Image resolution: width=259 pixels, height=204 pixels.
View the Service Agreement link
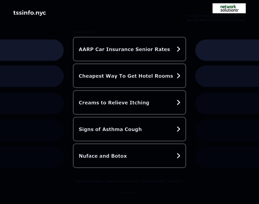tap(152, 181)
